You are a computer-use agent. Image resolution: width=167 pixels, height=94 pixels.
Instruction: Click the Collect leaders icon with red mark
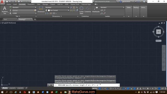(104, 13)
